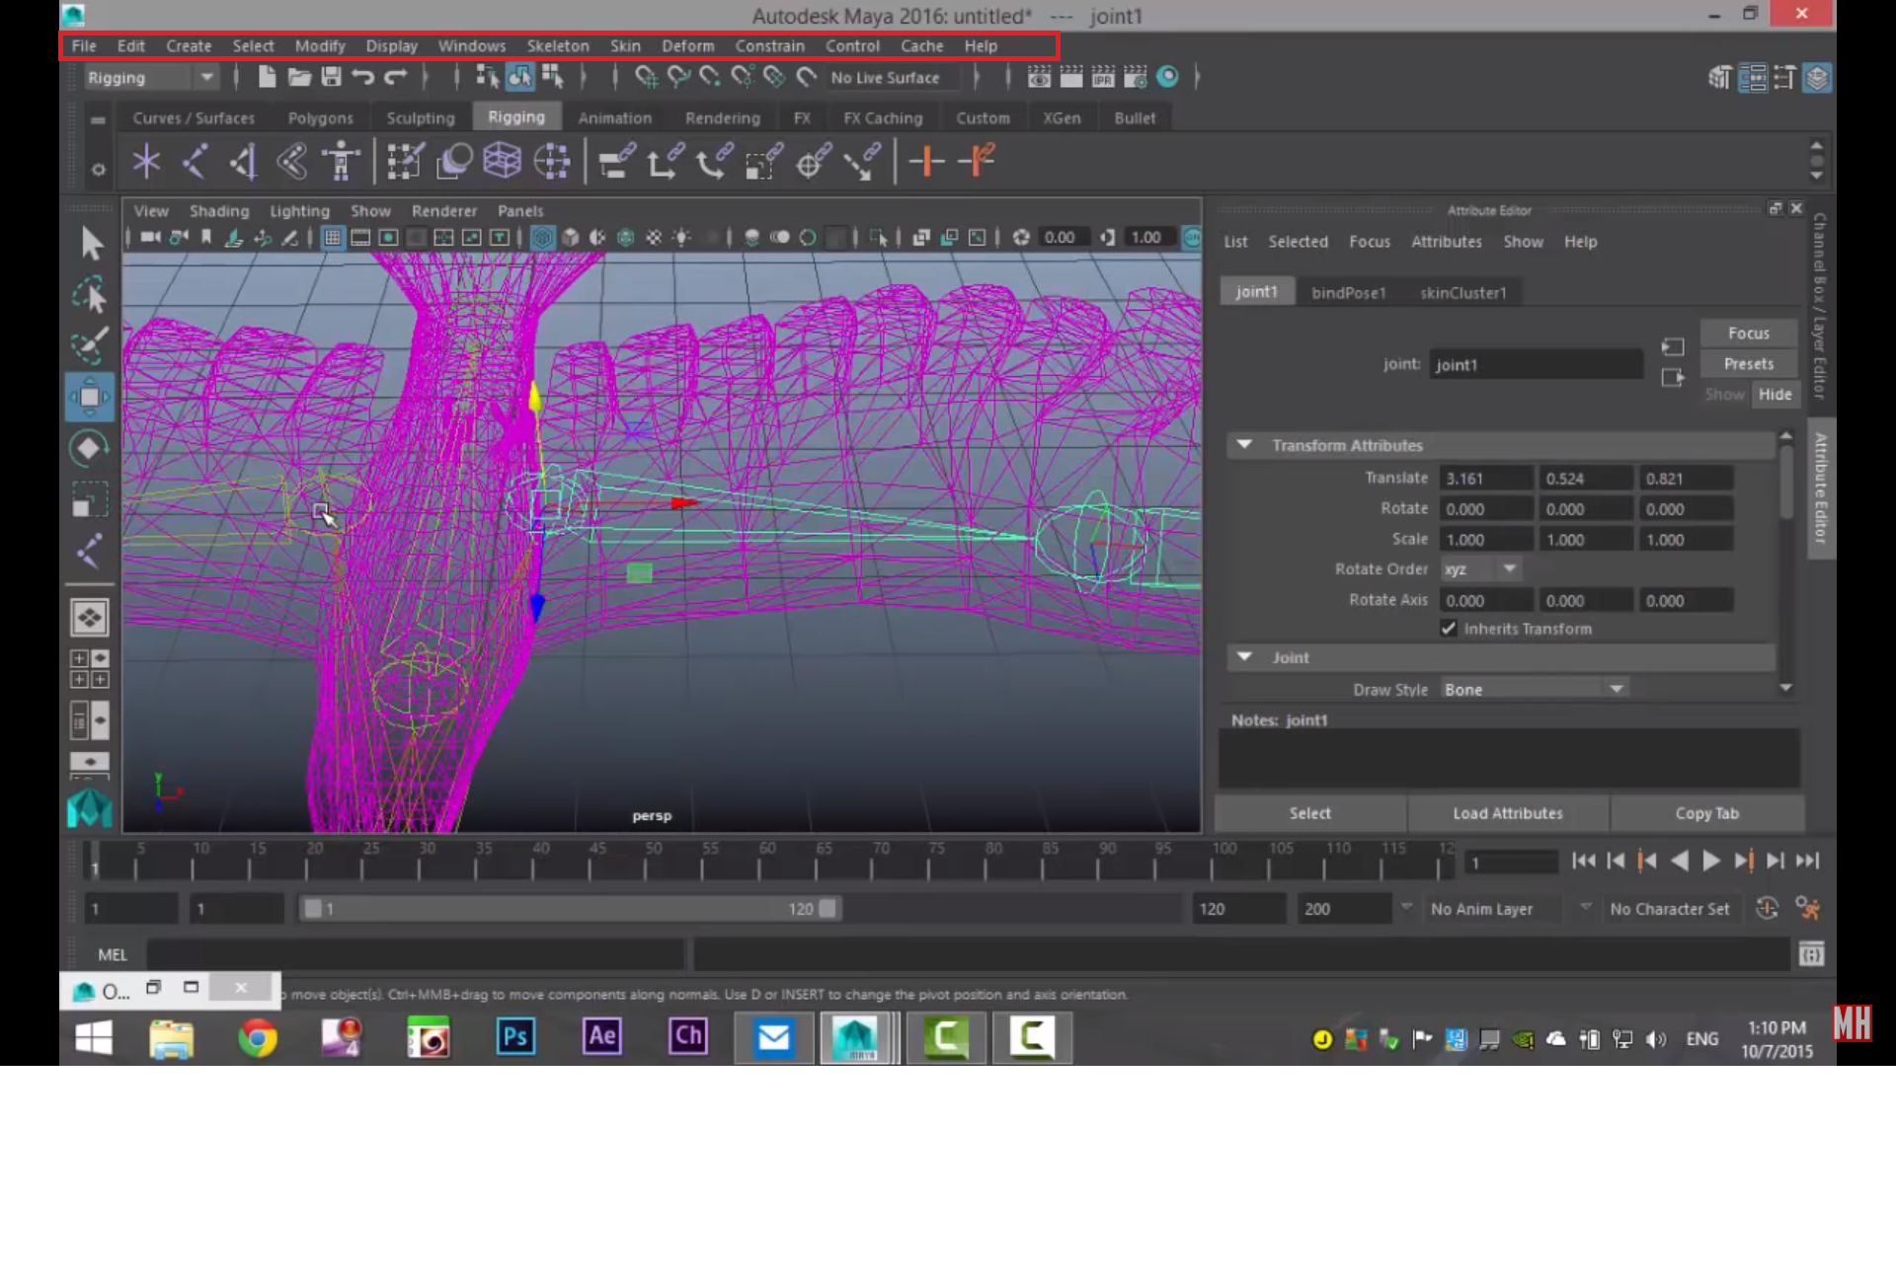The width and height of the screenshot is (1896, 1279).
Task: Collapse the Transform Attributes section
Action: (x=1244, y=445)
